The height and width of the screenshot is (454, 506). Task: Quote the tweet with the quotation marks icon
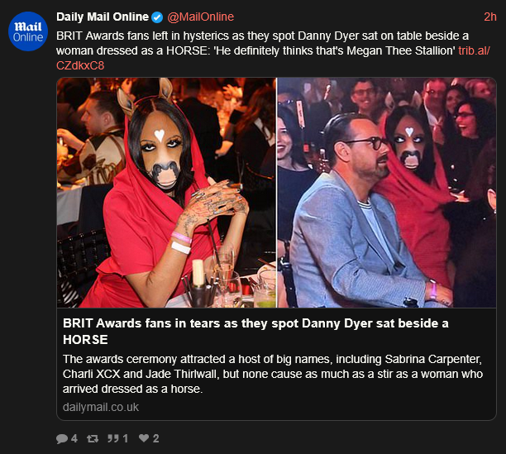tap(113, 438)
